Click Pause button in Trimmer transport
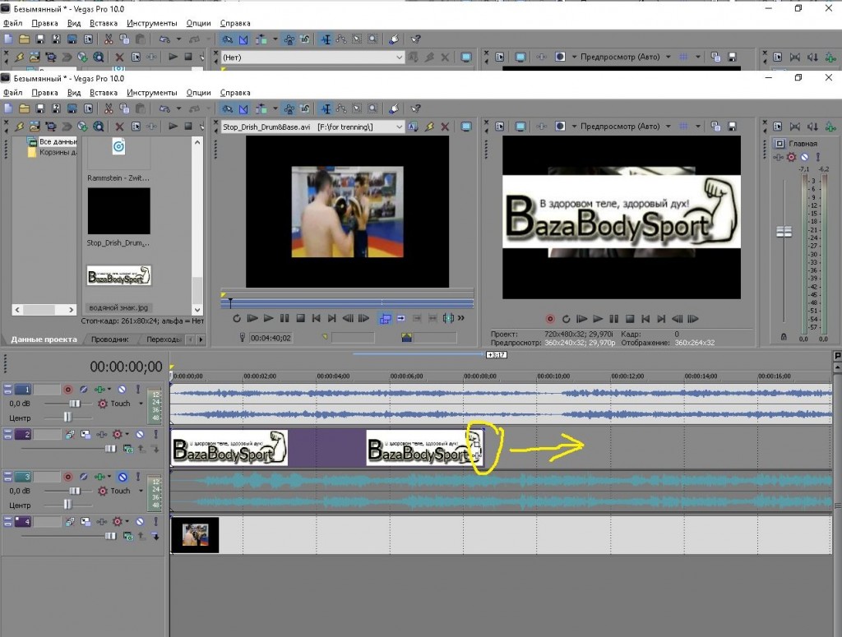The image size is (842, 637). (285, 318)
